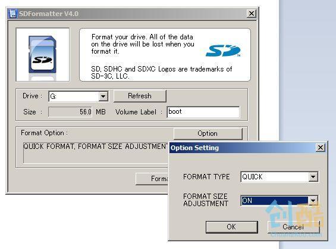Click the format option summary text box
The height and width of the screenshot is (249, 336).
tap(96, 152)
